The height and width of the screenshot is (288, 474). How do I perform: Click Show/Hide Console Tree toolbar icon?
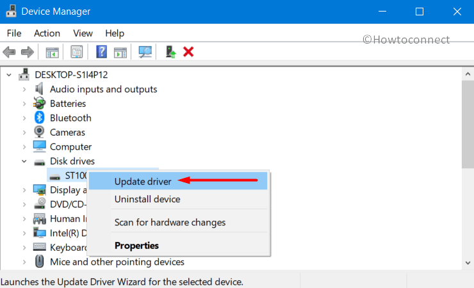pos(52,52)
